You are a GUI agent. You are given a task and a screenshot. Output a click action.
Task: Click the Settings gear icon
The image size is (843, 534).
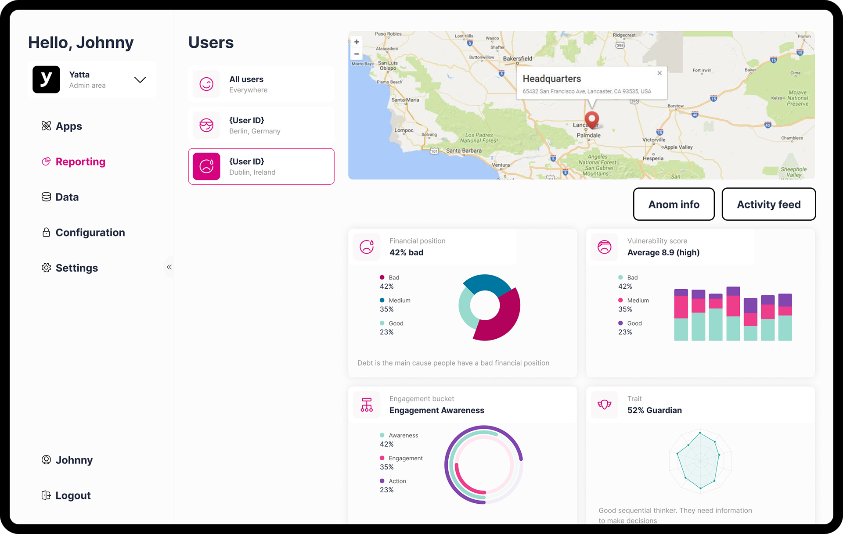pyautogui.click(x=46, y=268)
